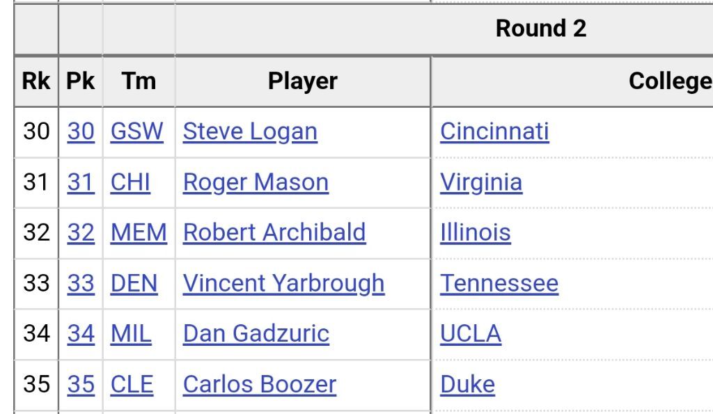713x414 pixels.
Task: Open the MEM team link
Action: coord(139,232)
